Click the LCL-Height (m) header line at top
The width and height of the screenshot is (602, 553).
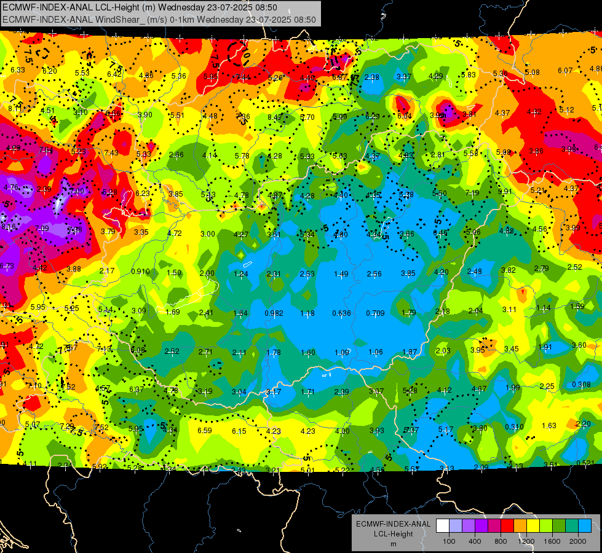[x=140, y=7]
